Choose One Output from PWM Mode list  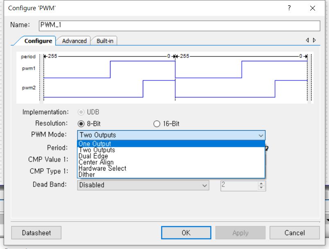(x=171, y=144)
